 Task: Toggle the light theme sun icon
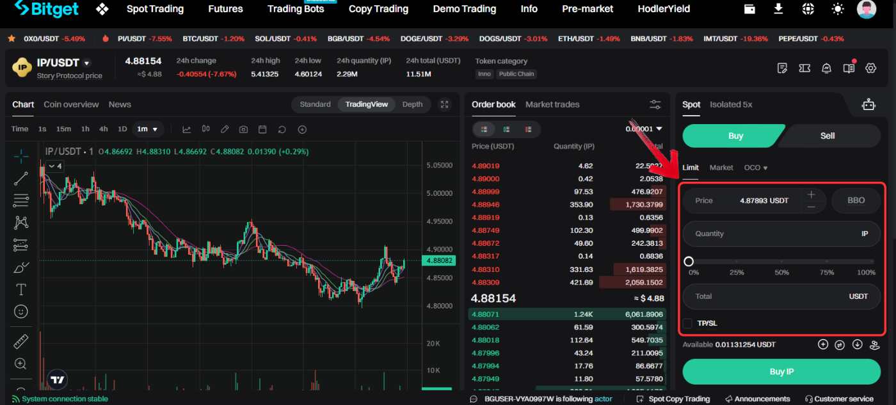click(x=838, y=9)
